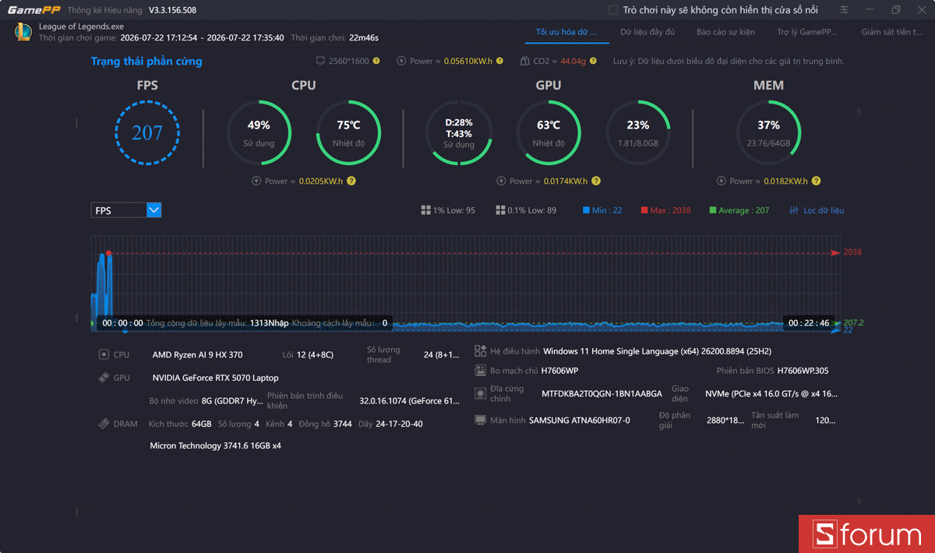Click the Trạng thái phần cứng heading
Image resolution: width=935 pixels, height=553 pixels.
tap(146, 61)
